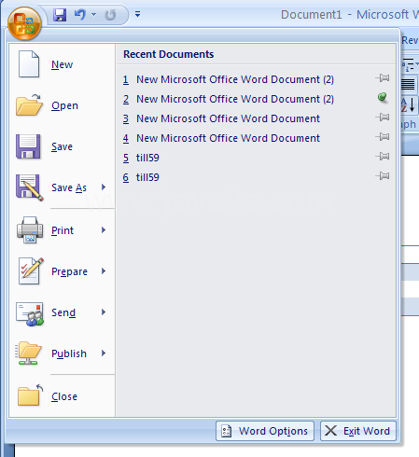Viewport: 419px width, 457px height.
Task: Click the Word Options button
Action: 265,431
